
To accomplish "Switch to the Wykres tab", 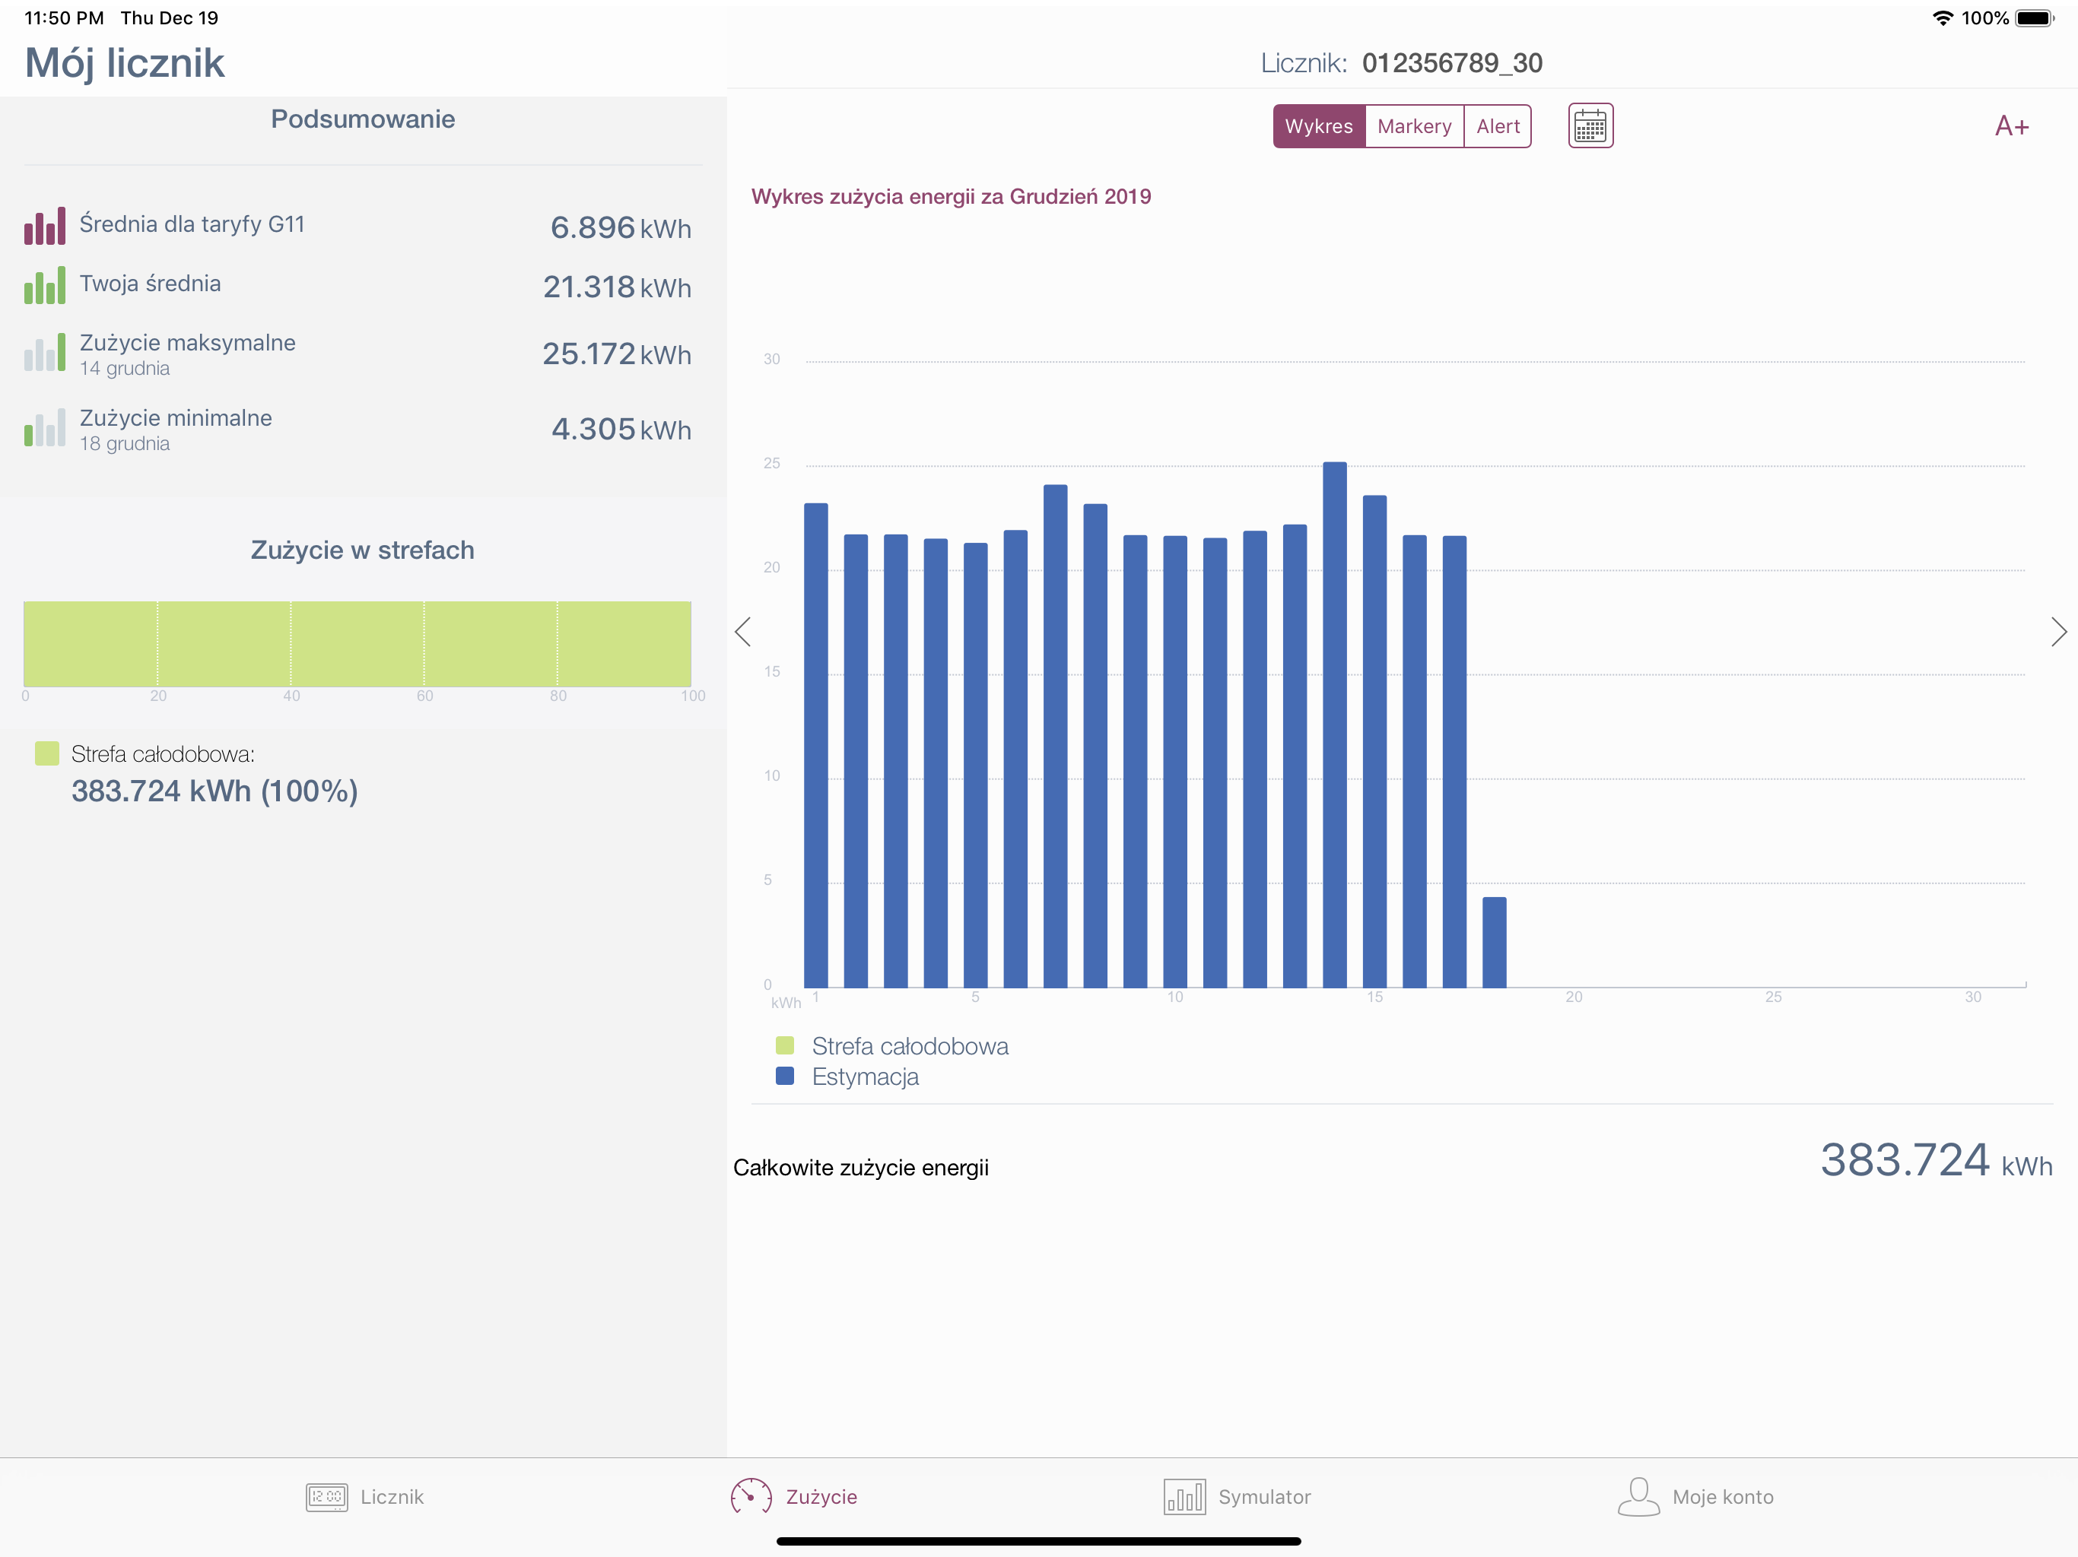I will (x=1319, y=126).
